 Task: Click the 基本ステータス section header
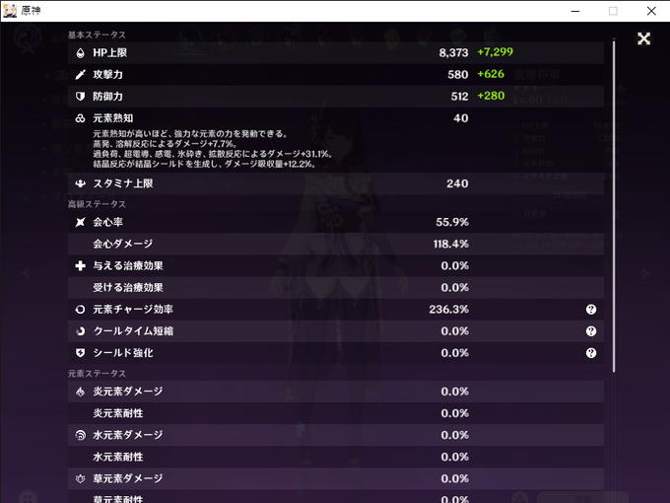pos(97,36)
